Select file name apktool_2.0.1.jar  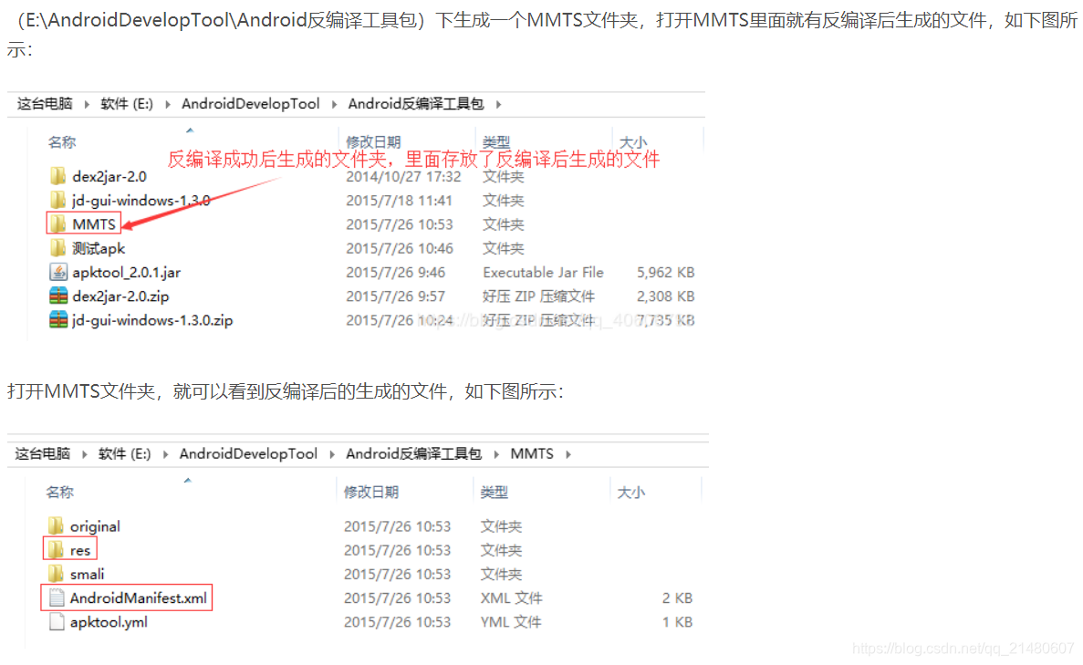(x=127, y=272)
